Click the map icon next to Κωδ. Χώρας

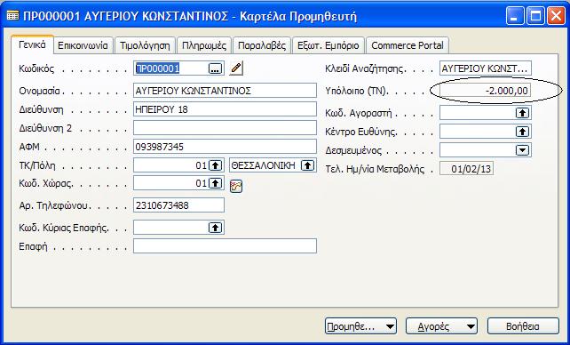[x=236, y=187]
